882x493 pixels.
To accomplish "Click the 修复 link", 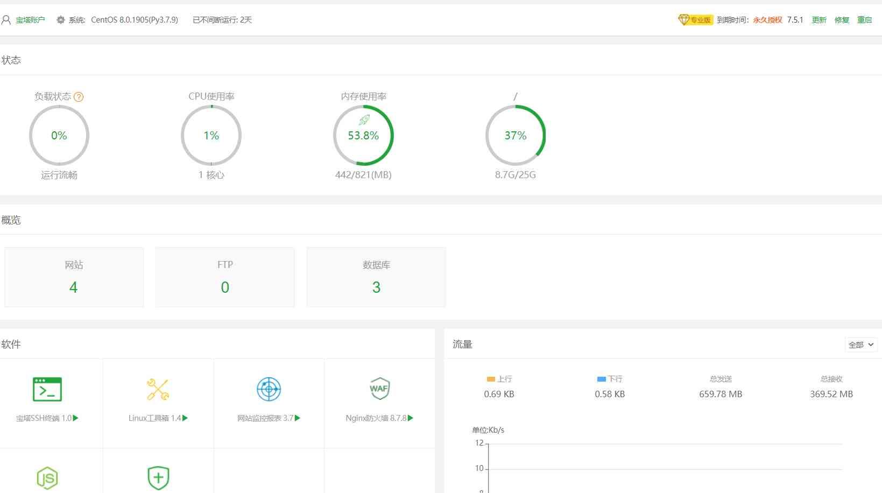I will [x=842, y=20].
